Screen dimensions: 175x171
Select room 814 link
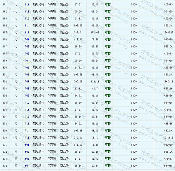(x=27, y=26)
